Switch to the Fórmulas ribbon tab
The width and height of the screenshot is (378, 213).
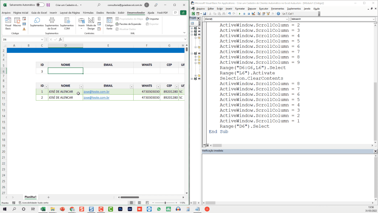(88, 13)
